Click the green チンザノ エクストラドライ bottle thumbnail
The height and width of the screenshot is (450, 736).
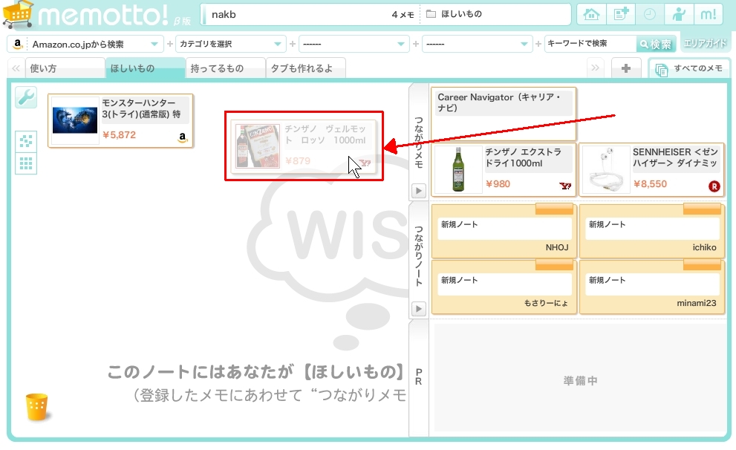458,169
